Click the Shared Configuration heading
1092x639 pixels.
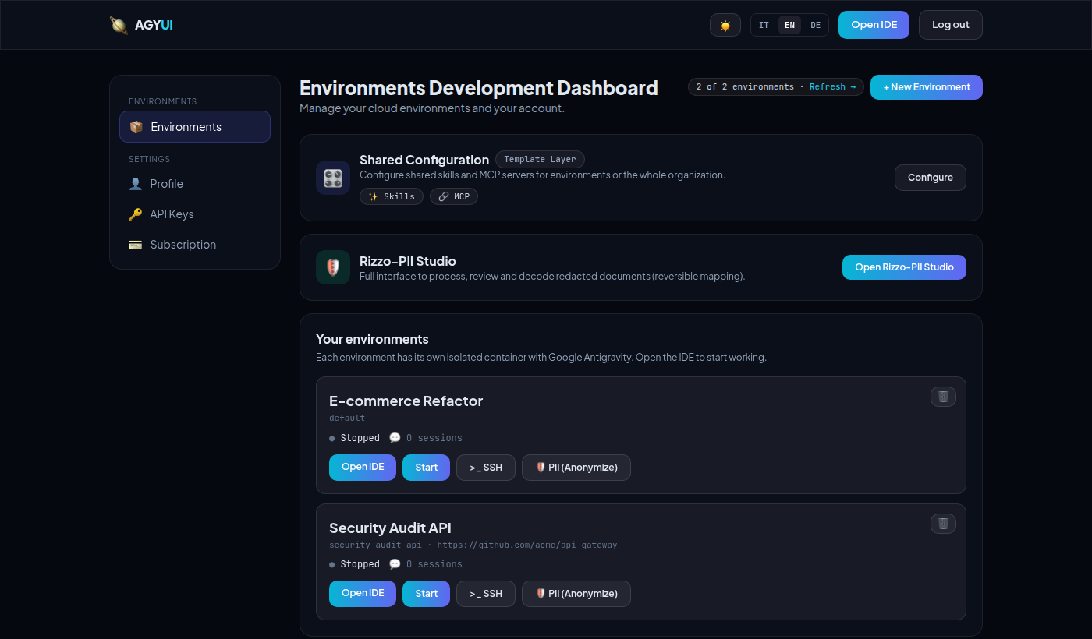[424, 160]
